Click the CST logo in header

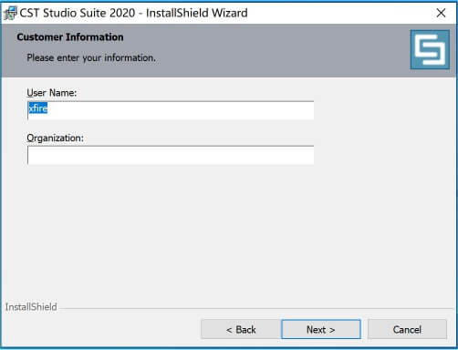pyautogui.click(x=430, y=49)
